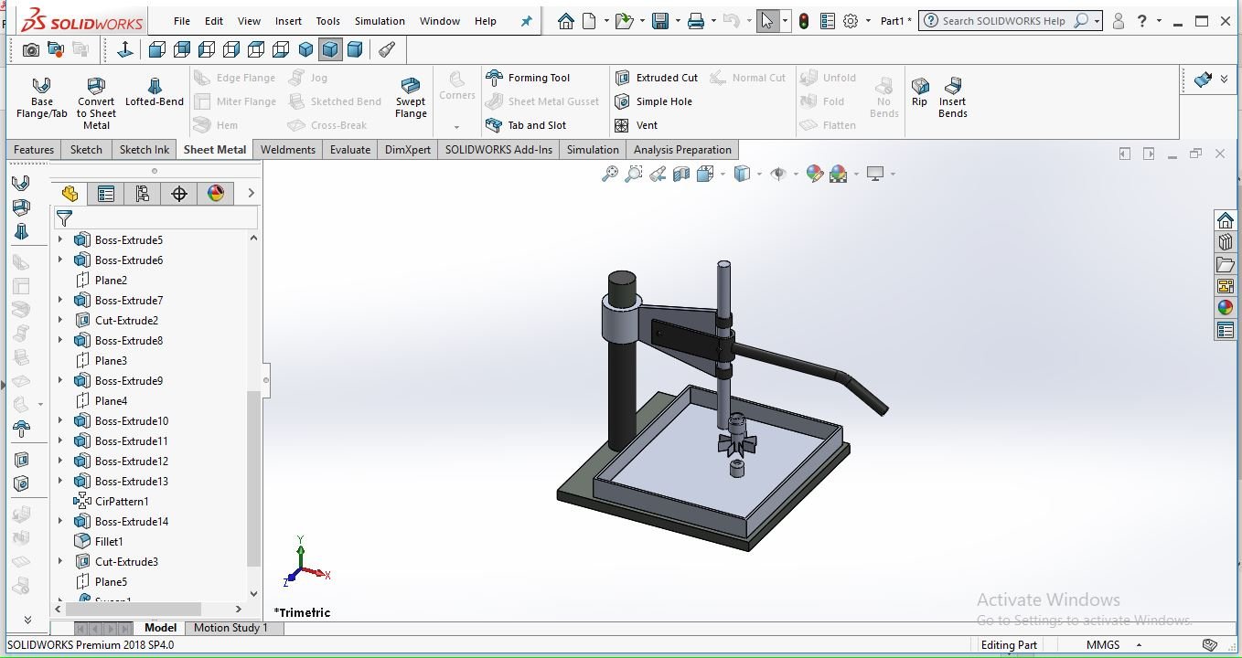
Task: Open the Display Style dropdown arrow
Action: click(758, 174)
